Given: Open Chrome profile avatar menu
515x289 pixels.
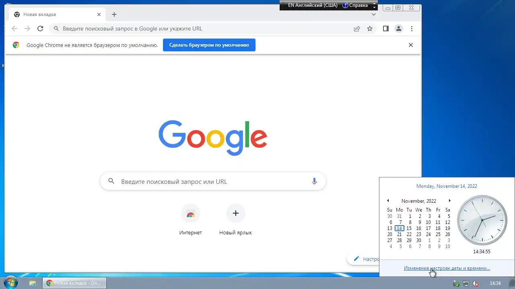Looking at the screenshot, I should click(399, 28).
